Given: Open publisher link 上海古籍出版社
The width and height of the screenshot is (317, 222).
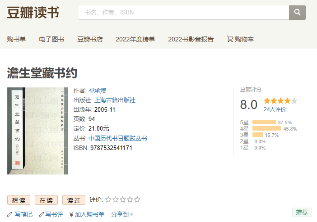Looking at the screenshot, I should (115, 100).
